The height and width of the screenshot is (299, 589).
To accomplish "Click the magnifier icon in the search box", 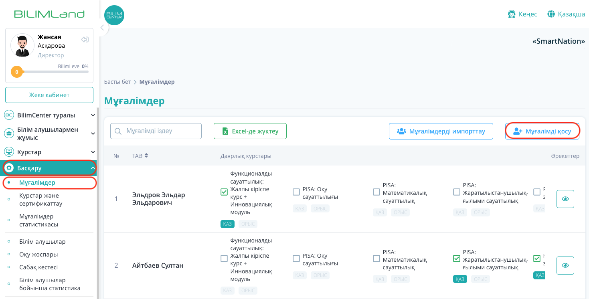I will pos(118,131).
